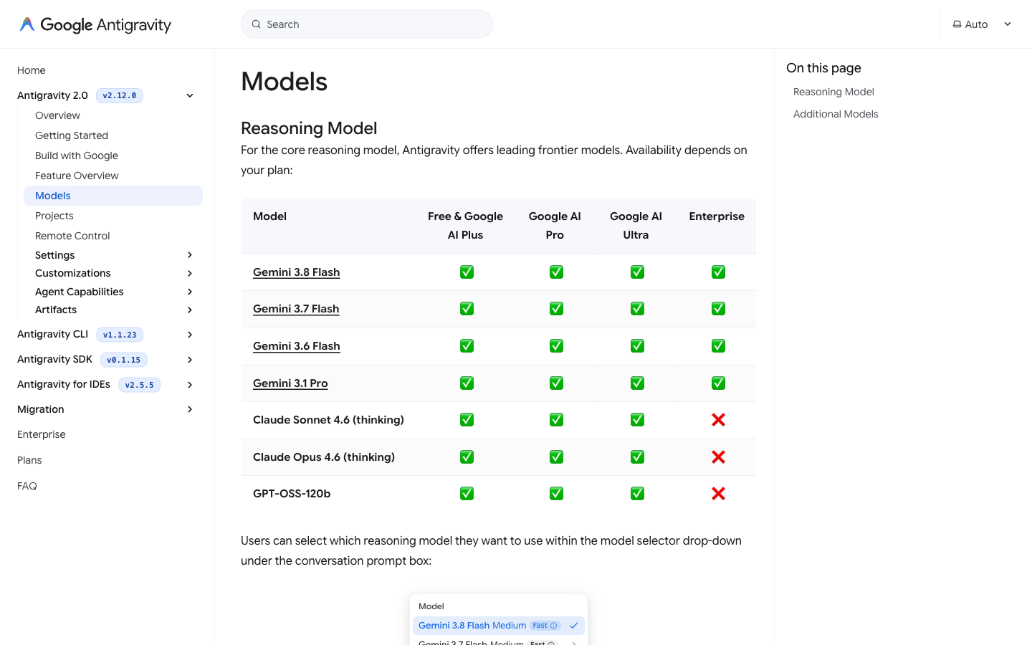
Task: Click the "Enterprise" table column header
Action: 717,216
